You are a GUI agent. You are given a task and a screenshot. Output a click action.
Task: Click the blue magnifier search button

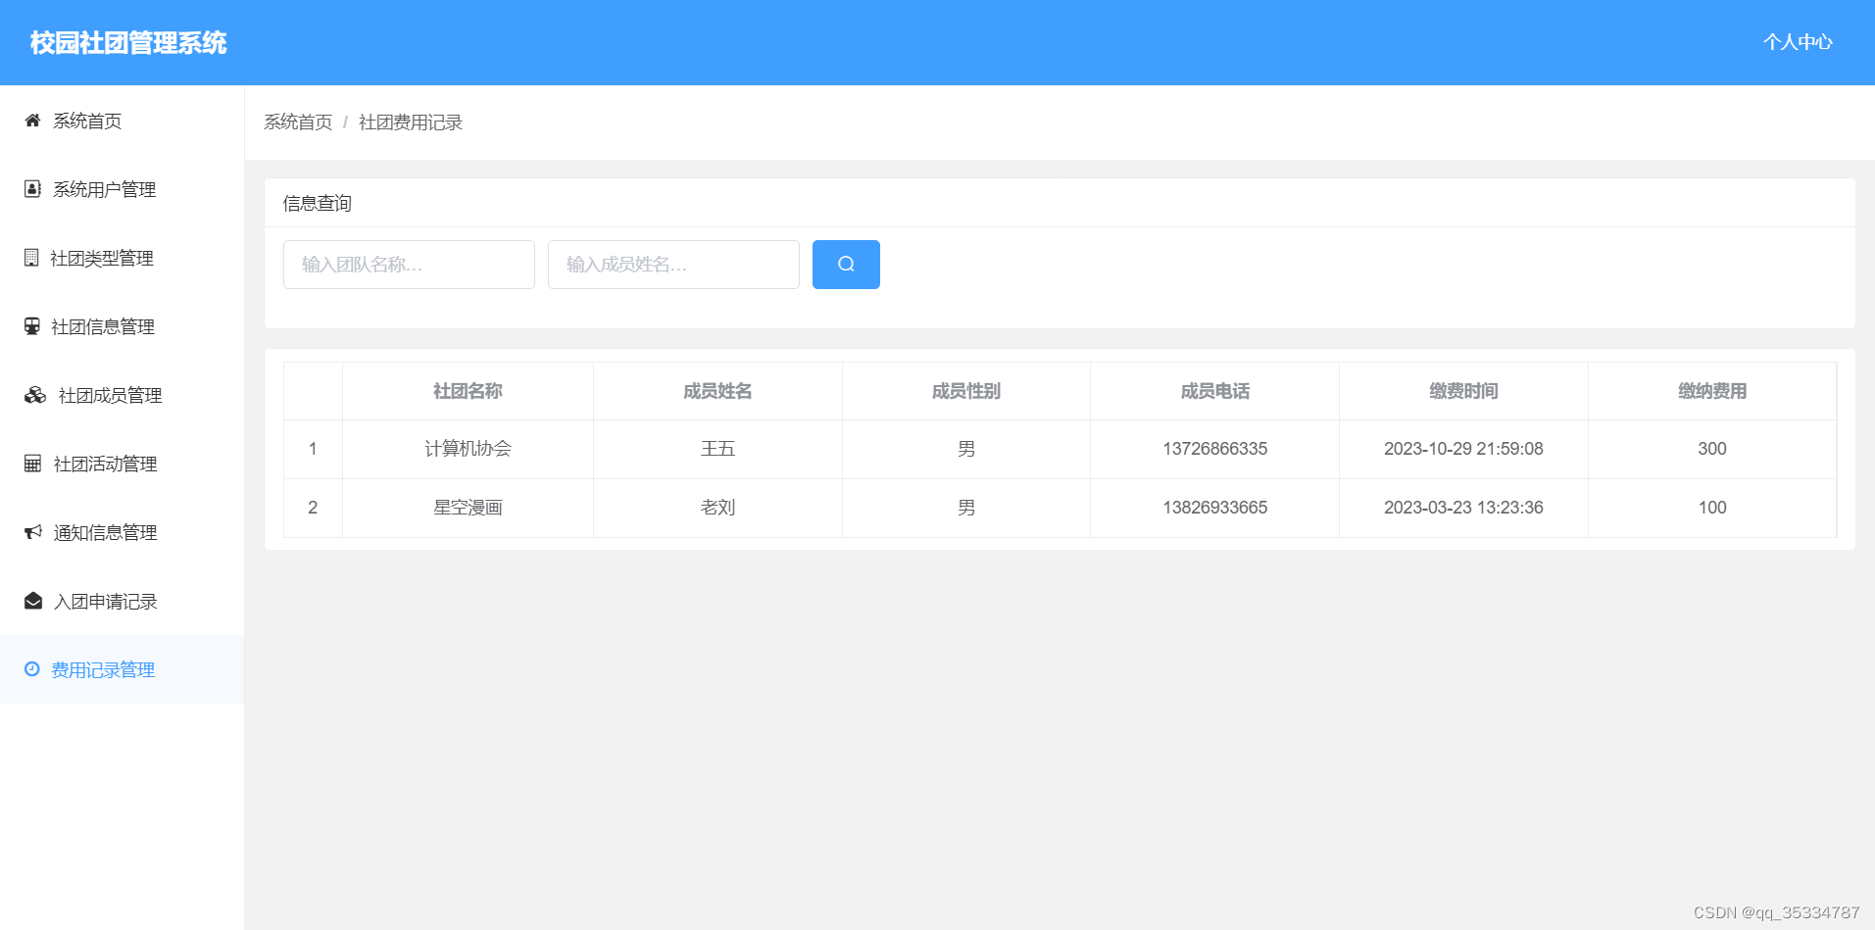(x=846, y=265)
